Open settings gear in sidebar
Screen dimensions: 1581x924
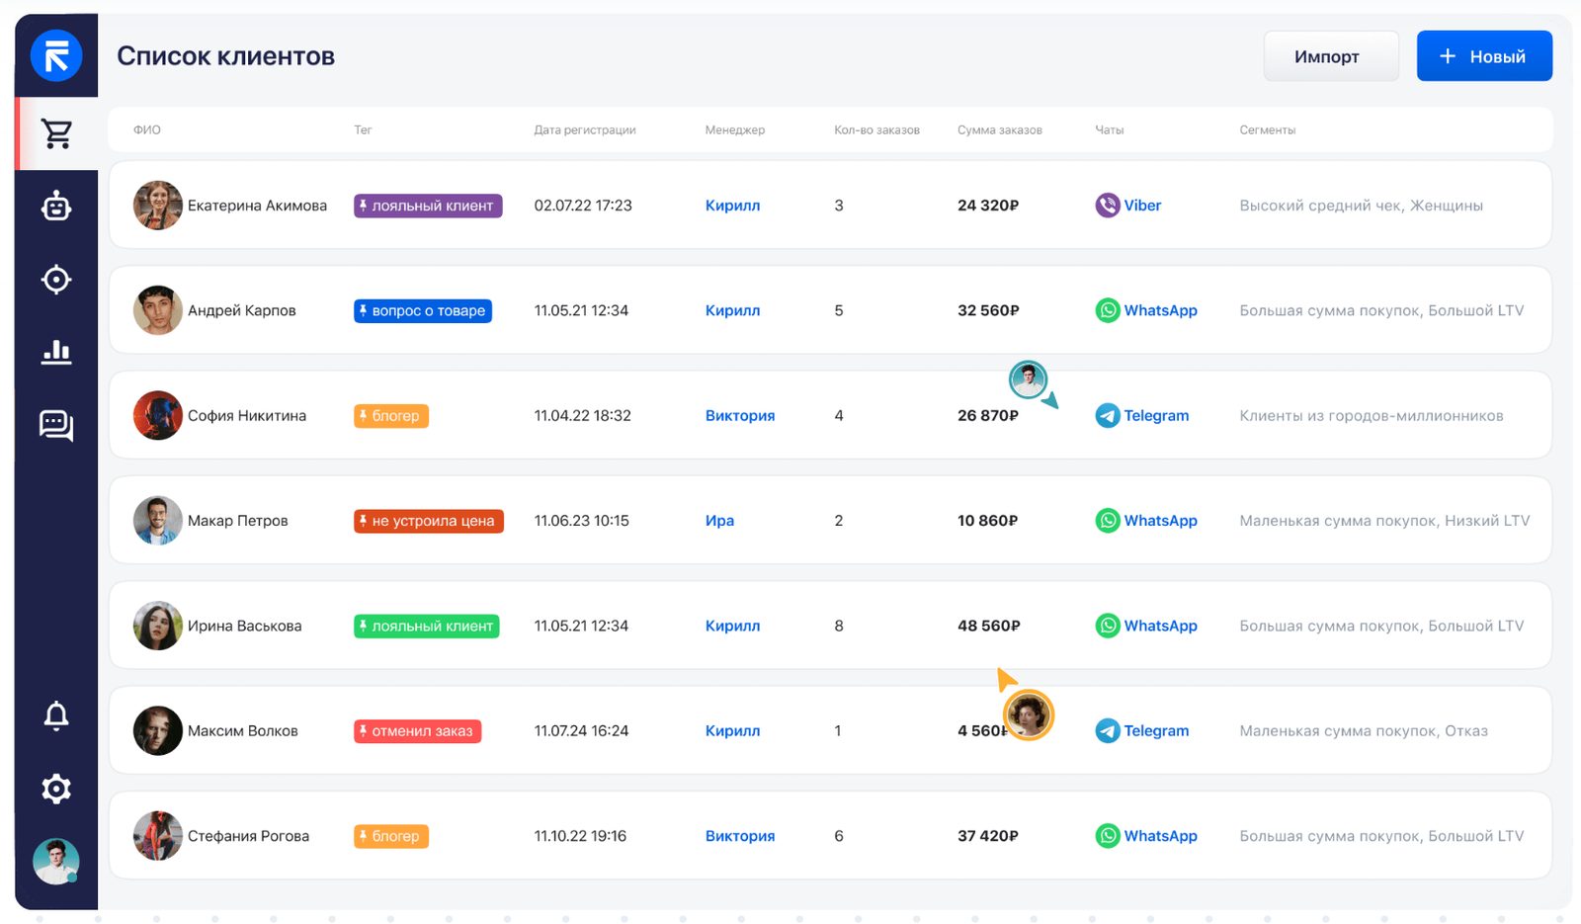coord(56,789)
